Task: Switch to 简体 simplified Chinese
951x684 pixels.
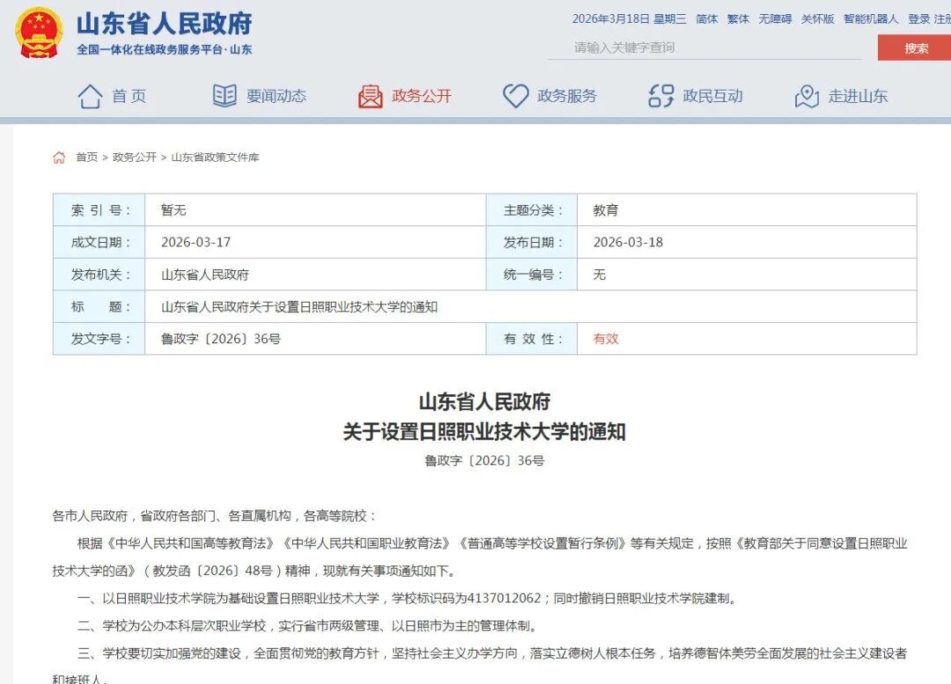Action: (x=706, y=19)
